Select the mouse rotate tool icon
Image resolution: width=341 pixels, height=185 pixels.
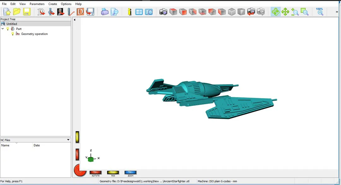[276, 12]
